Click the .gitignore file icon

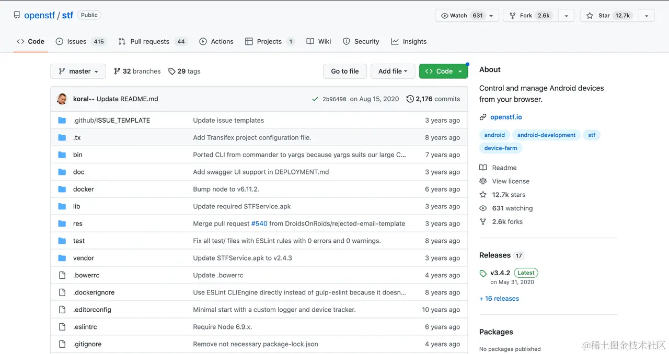tap(62, 344)
